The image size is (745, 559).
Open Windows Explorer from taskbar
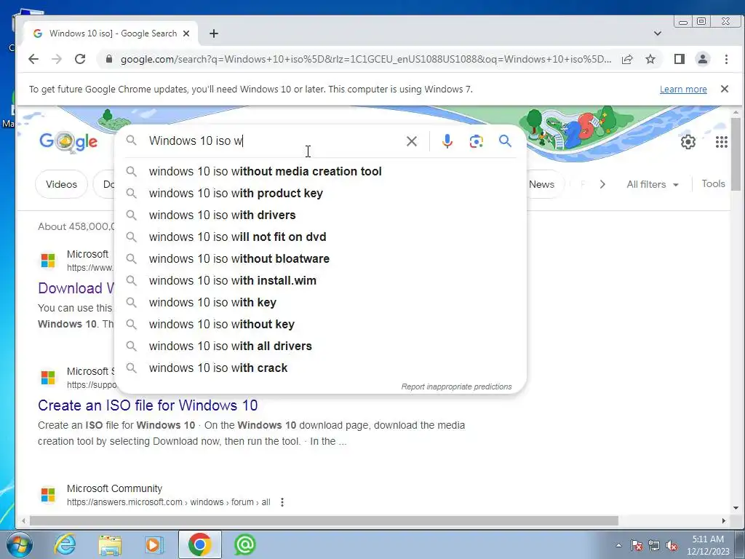[x=110, y=544]
